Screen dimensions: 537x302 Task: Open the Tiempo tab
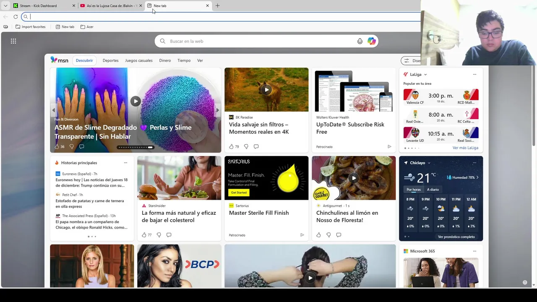click(x=184, y=60)
